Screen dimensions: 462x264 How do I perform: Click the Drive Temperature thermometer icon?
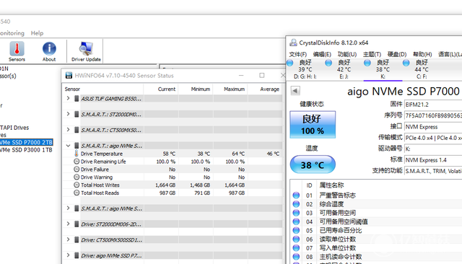pos(77,154)
